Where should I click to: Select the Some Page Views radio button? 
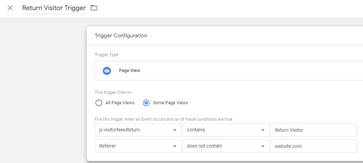(x=146, y=103)
